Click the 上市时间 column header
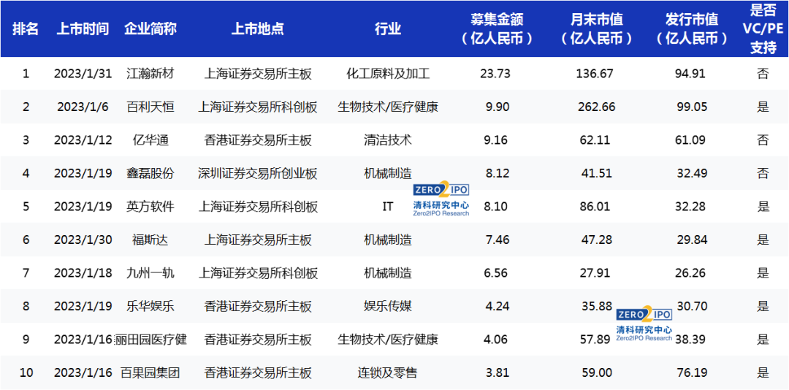 tap(82, 29)
